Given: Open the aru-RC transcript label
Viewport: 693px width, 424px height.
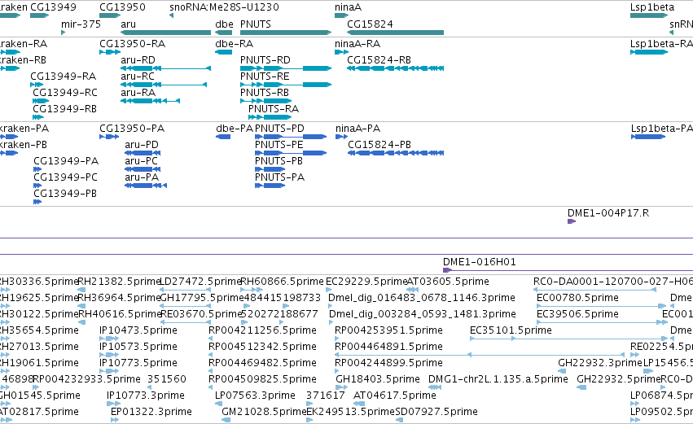Looking at the screenshot, I should (x=138, y=76).
